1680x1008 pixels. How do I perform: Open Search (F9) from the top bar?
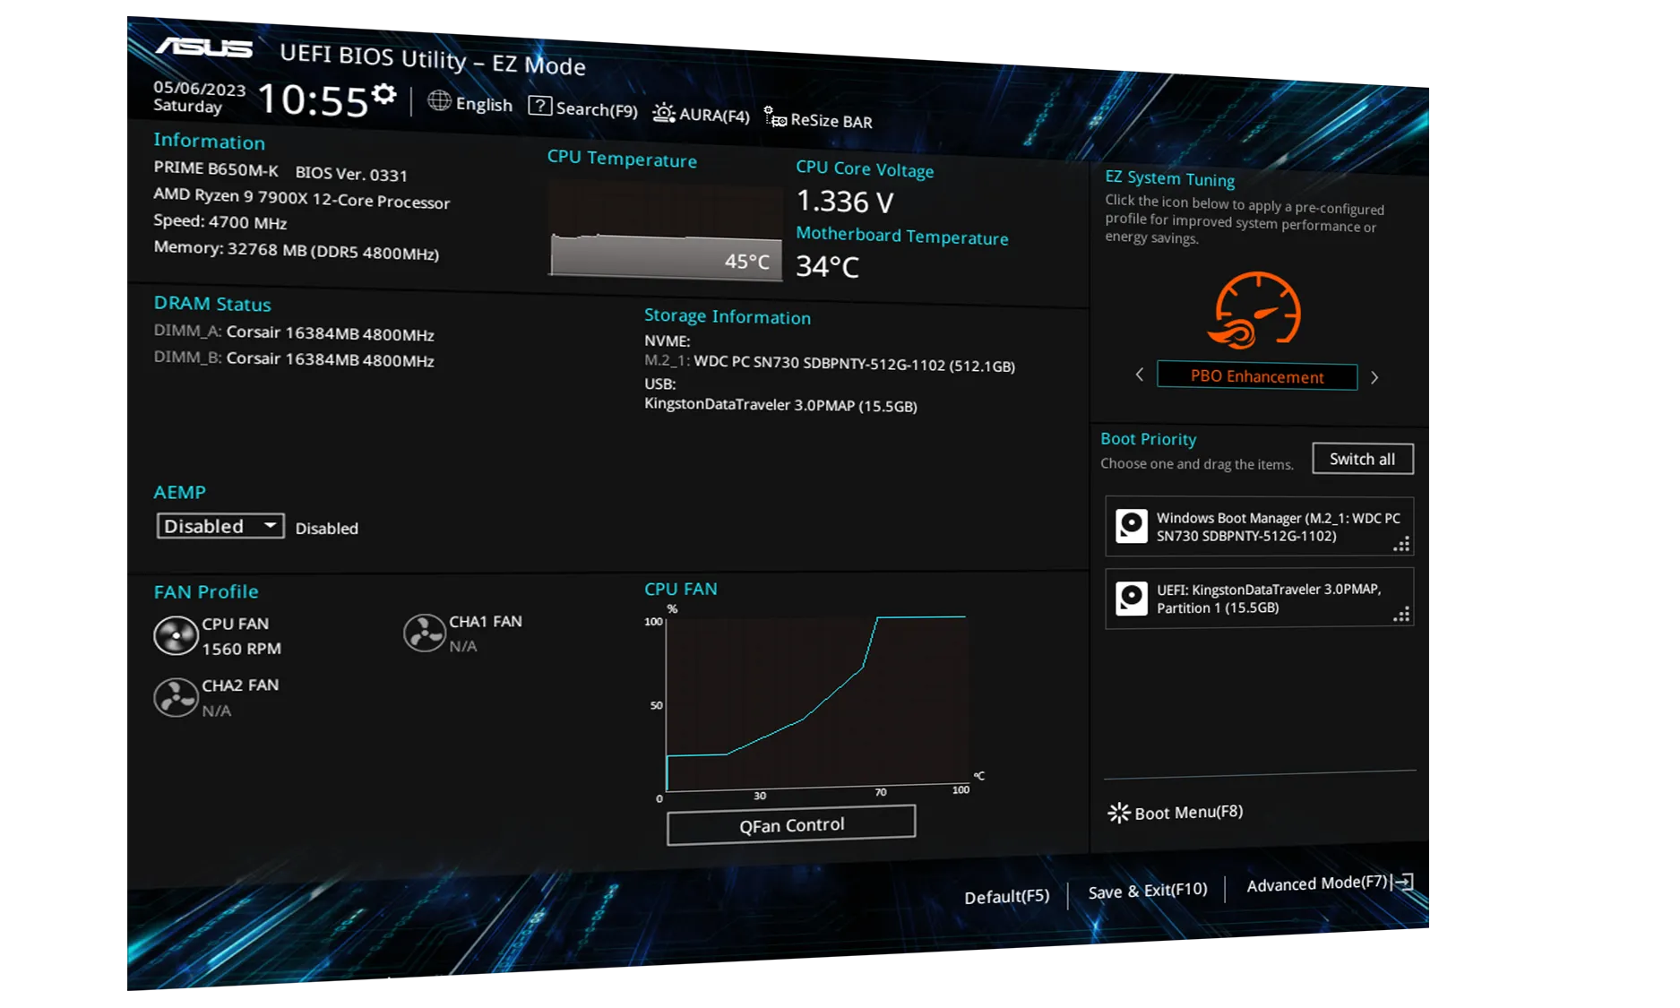pos(583,108)
